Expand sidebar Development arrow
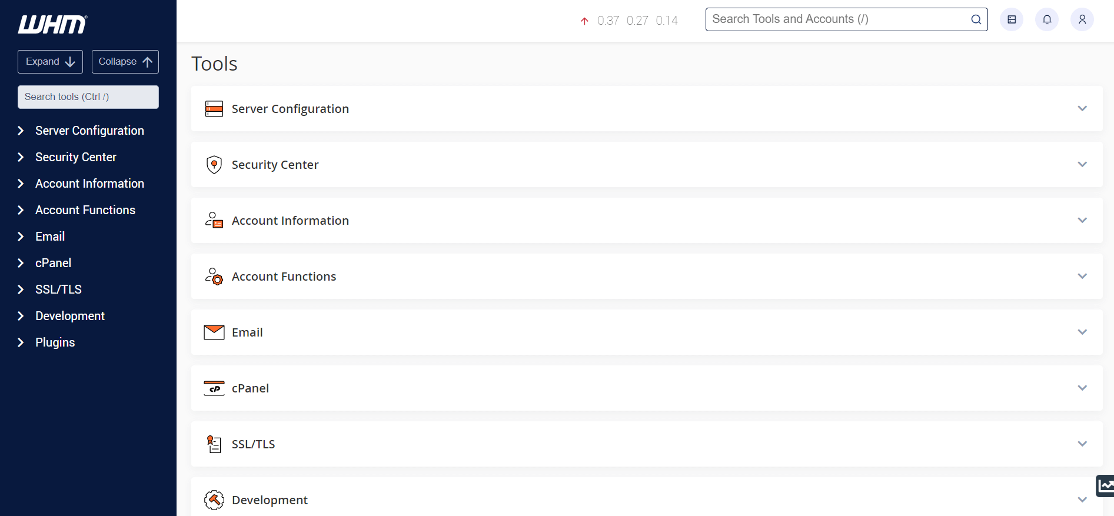This screenshot has width=1114, height=516. (21, 316)
